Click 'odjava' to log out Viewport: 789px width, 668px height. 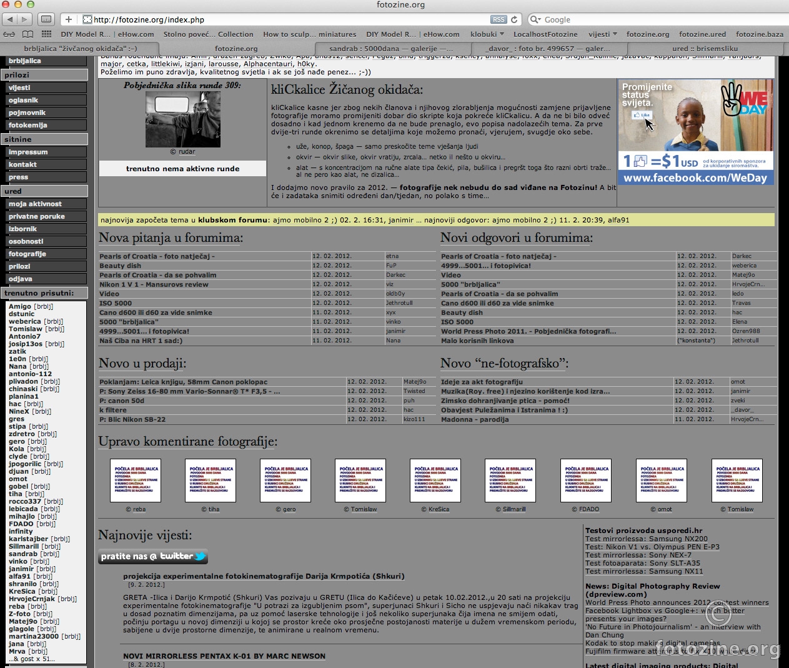[47, 279]
